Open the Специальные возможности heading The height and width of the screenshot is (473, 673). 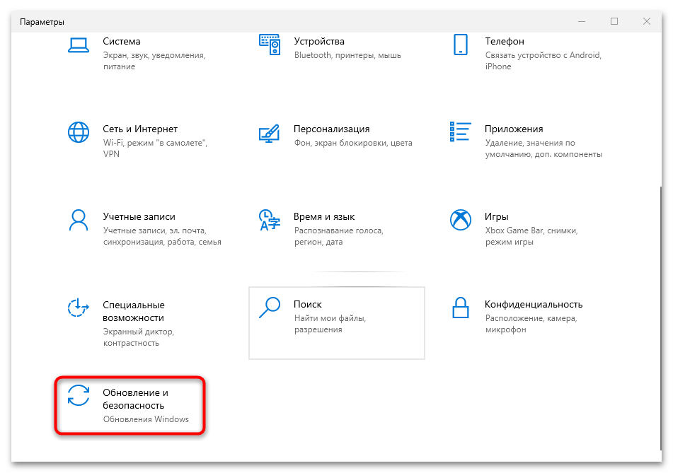click(134, 311)
